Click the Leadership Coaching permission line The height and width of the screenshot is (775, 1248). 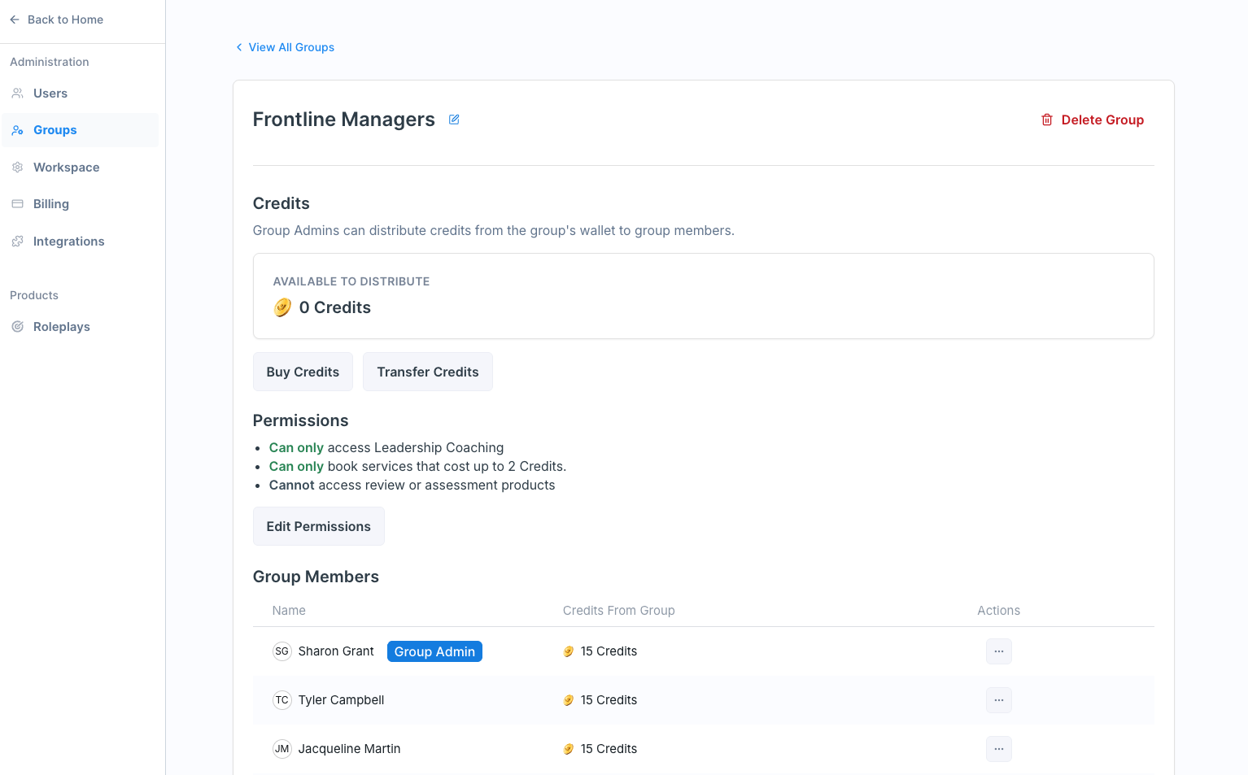[x=386, y=447]
